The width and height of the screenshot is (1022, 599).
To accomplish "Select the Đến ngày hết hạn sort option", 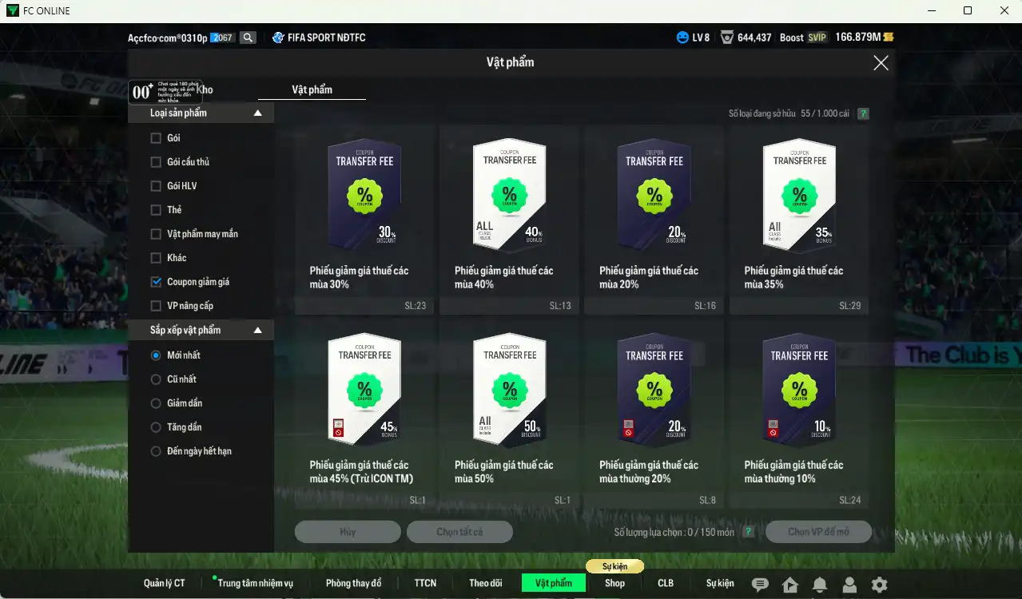I will pyautogui.click(x=156, y=451).
